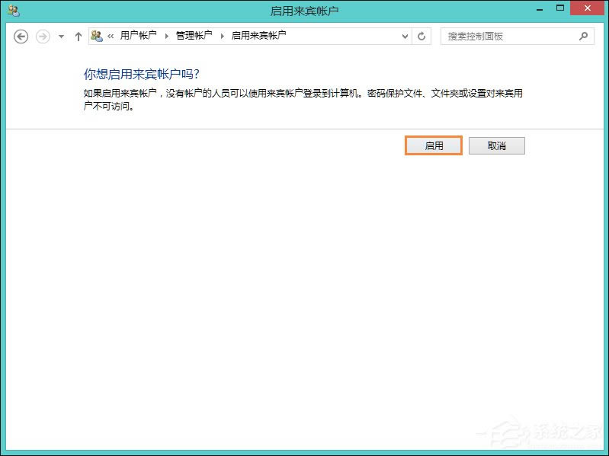609x456 pixels.
Task: Click the 启用 button to enable guest account
Action: (x=434, y=146)
